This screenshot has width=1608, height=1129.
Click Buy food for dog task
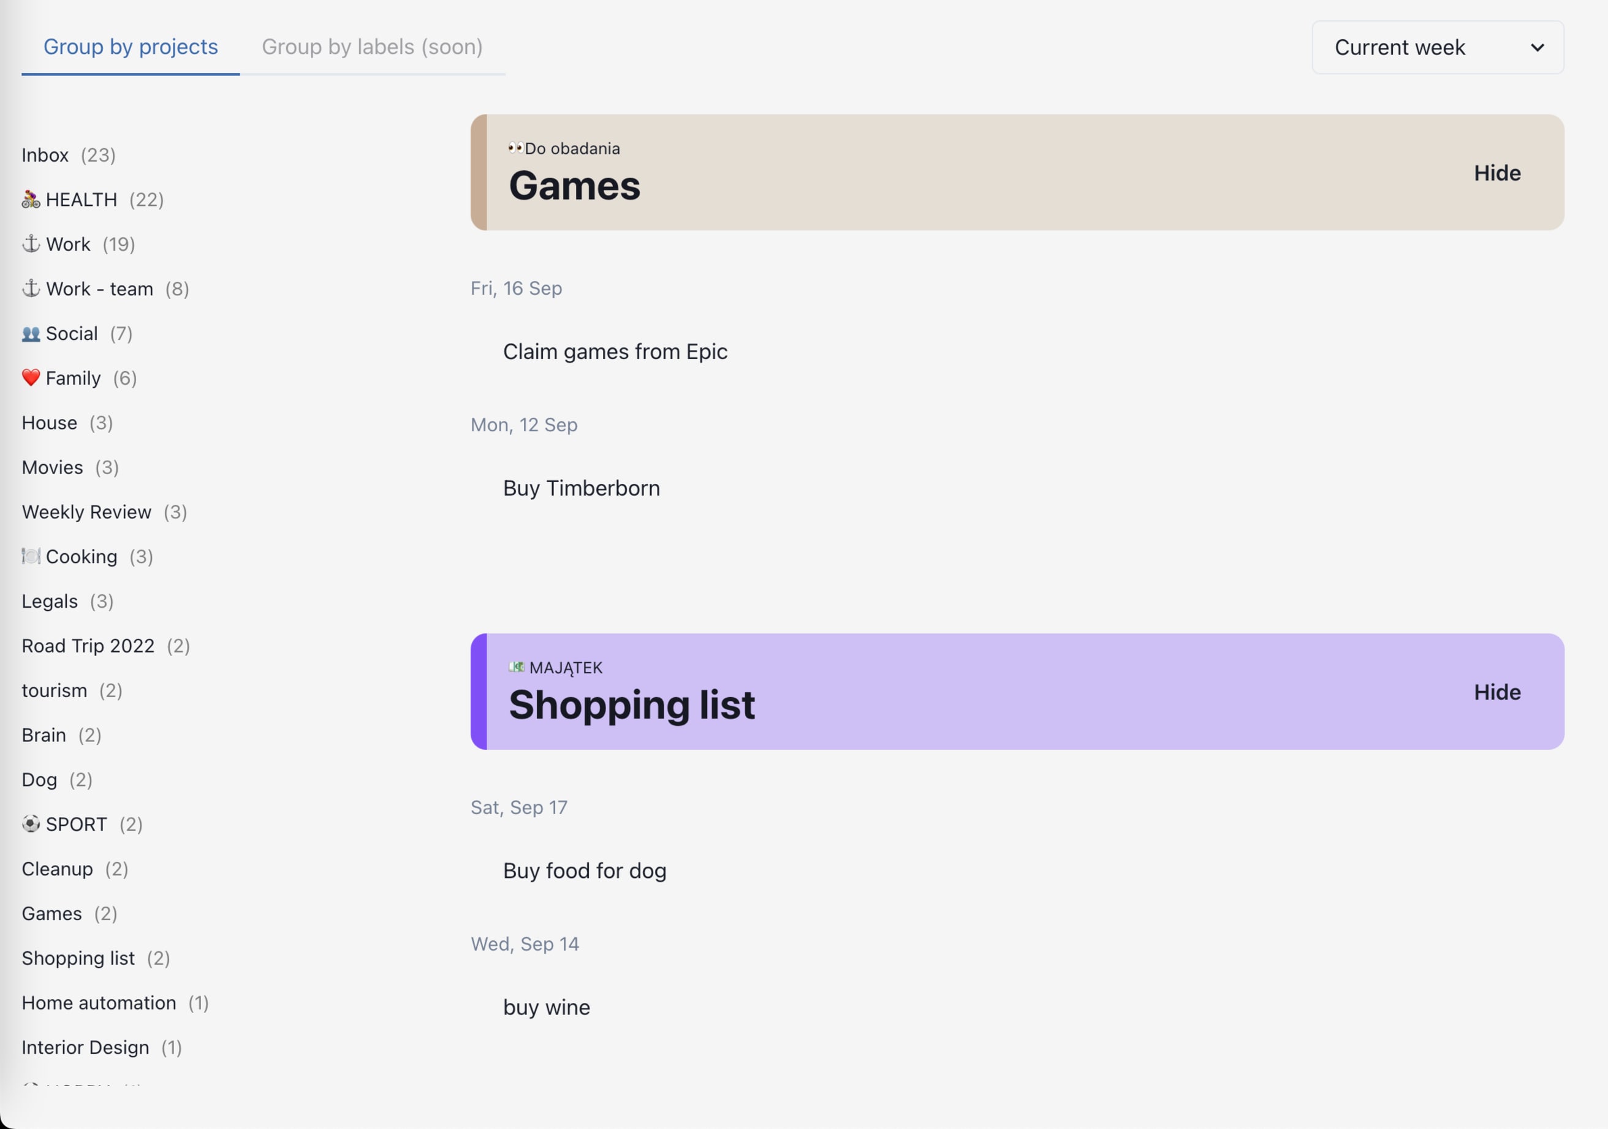coord(584,870)
